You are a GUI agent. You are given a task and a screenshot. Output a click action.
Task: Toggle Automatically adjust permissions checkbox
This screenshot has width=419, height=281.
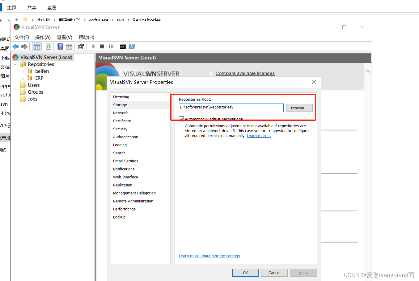181,119
